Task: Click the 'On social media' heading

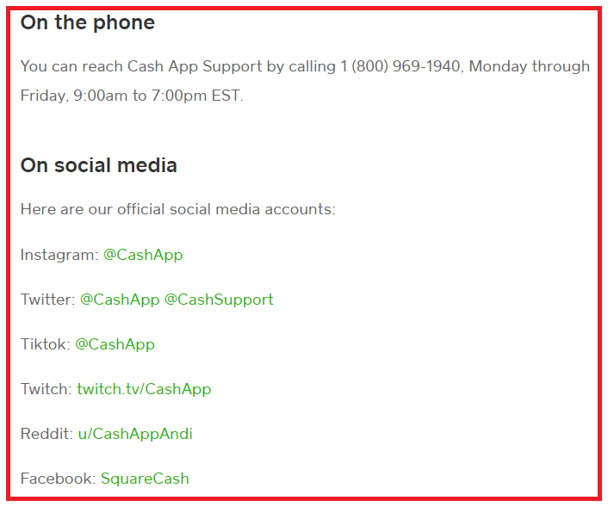Action: point(99,165)
